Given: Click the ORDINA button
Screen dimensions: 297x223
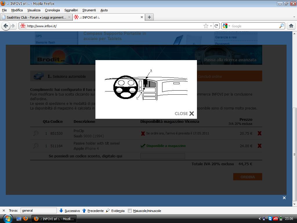Looking at the screenshot, I should [x=248, y=177].
